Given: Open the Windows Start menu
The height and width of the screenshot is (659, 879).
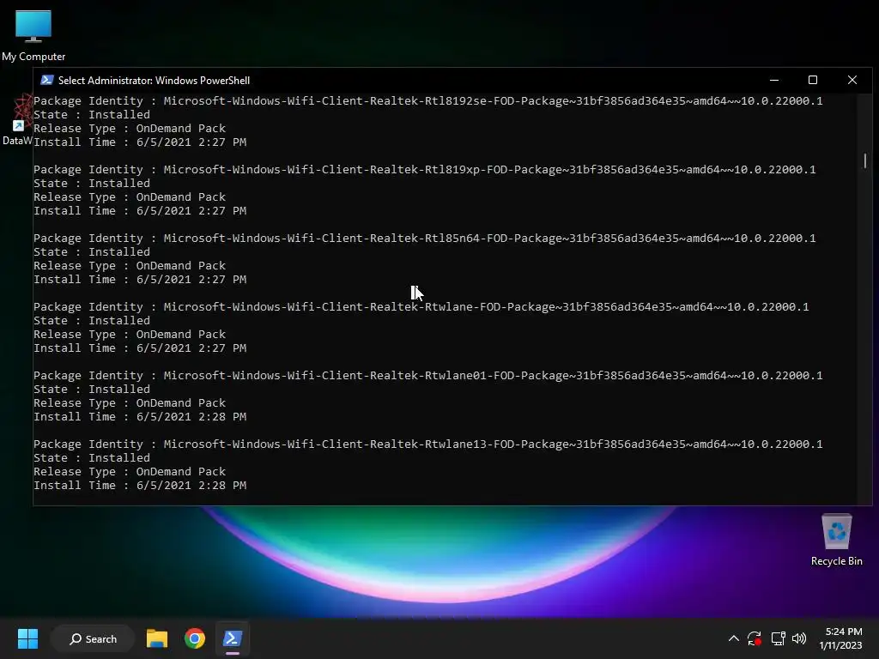Looking at the screenshot, I should coord(27,638).
